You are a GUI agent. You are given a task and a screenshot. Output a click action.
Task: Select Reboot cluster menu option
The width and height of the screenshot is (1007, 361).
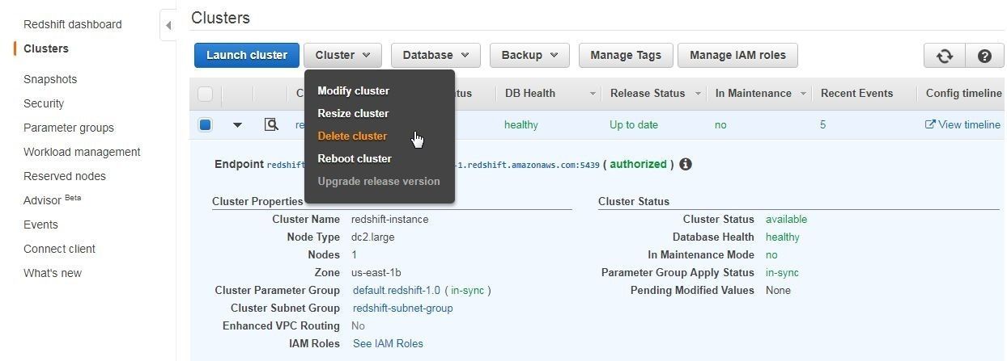355,158
